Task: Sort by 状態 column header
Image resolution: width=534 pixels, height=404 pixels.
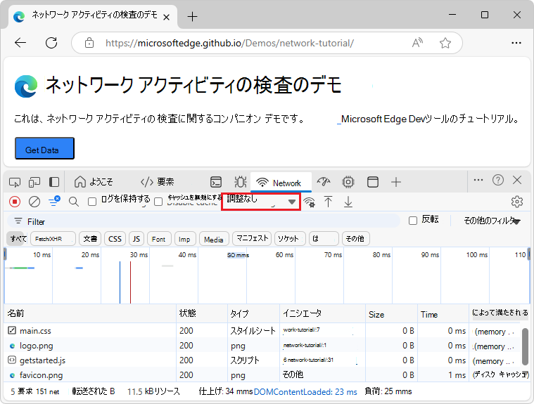Action: pyautogui.click(x=202, y=313)
